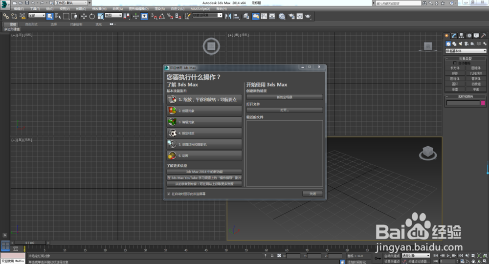Screen dimensions: 489x264
Task: Collapse the Object Type rollout
Action: [466, 58]
